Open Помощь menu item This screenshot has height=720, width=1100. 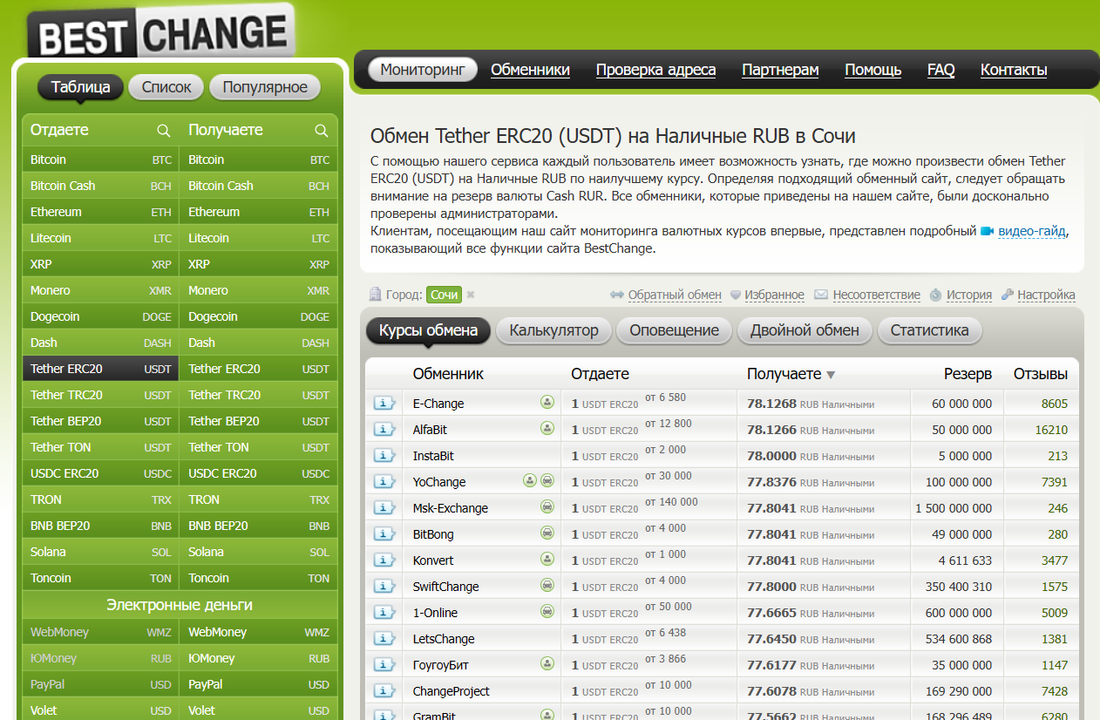[x=873, y=71]
